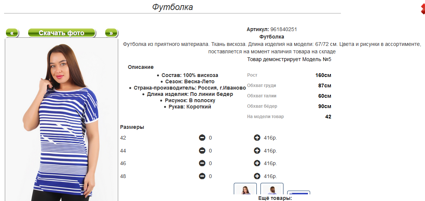Select the third, striped-fabric thumbnail
Image resolution: width=425 pixels, height=201 pixels.
click(299, 194)
